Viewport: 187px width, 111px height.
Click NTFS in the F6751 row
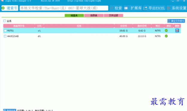158,31
